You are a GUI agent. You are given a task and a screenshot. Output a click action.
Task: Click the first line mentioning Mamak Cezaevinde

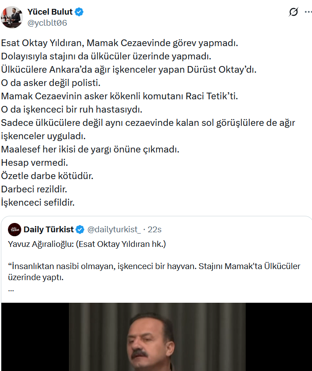[119, 43]
